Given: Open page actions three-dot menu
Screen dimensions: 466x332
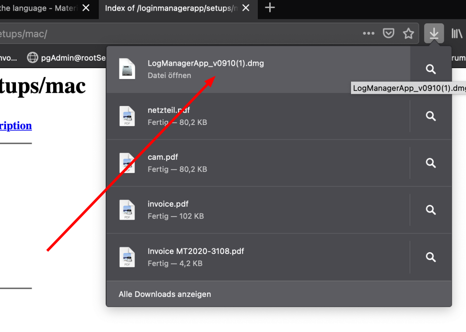Looking at the screenshot, I should tap(368, 34).
